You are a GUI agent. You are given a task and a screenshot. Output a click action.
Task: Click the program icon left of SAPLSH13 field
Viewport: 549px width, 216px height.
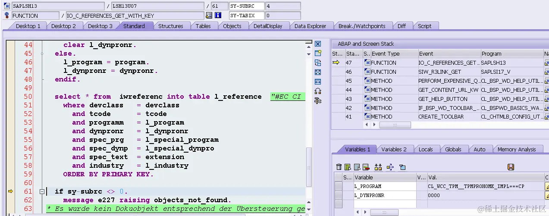coord(7,6)
